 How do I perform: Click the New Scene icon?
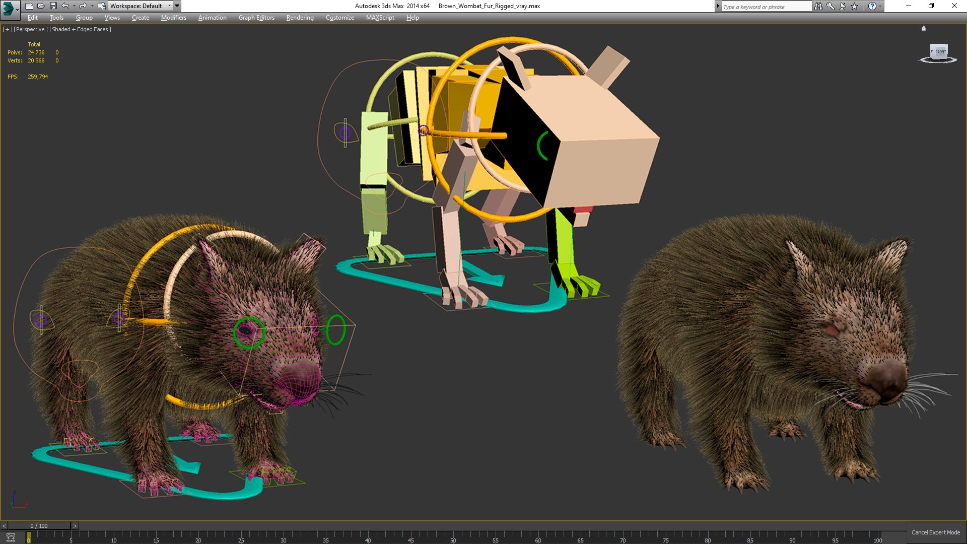(29, 6)
